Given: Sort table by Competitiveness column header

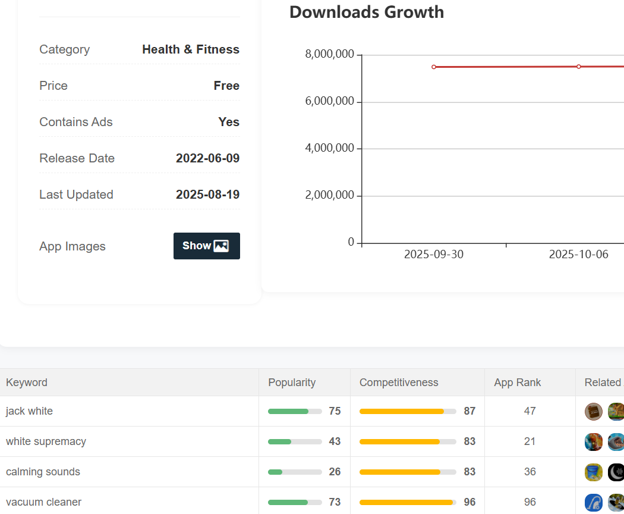Looking at the screenshot, I should (399, 383).
